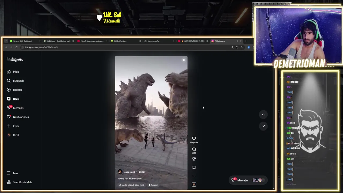Share the reel with paper plane icon
The width and height of the screenshot is (343, 193).
(x=194, y=159)
